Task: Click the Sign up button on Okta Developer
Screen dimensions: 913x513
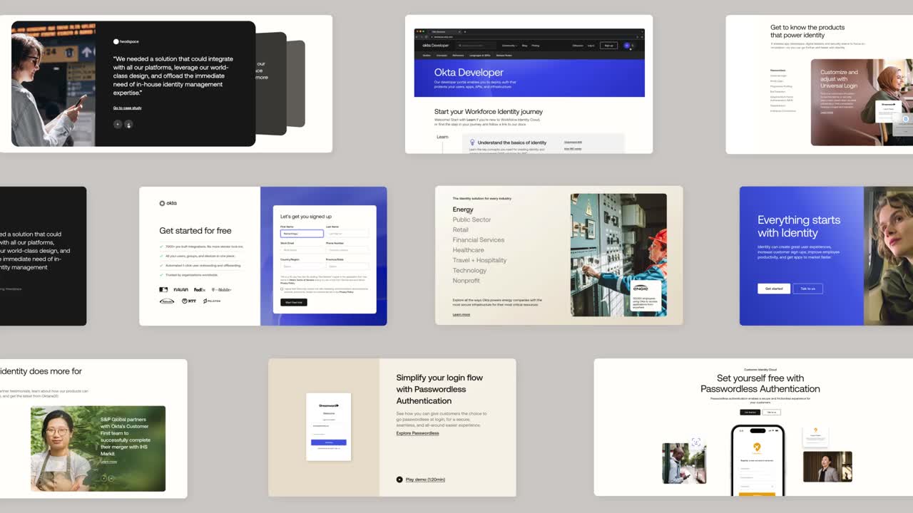Action: (x=608, y=45)
